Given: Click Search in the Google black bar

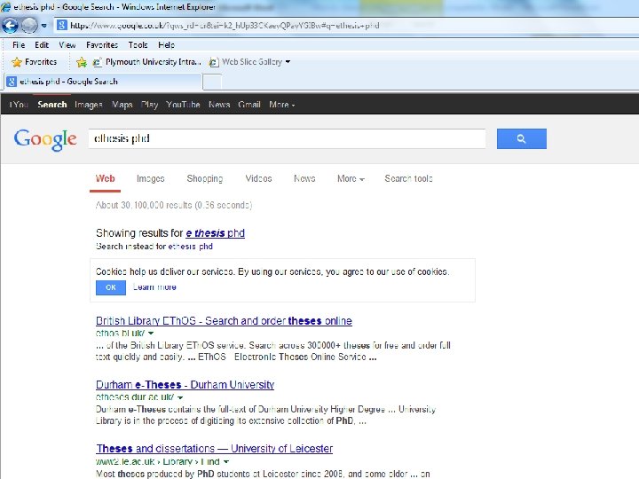Looking at the screenshot, I should pos(52,105).
